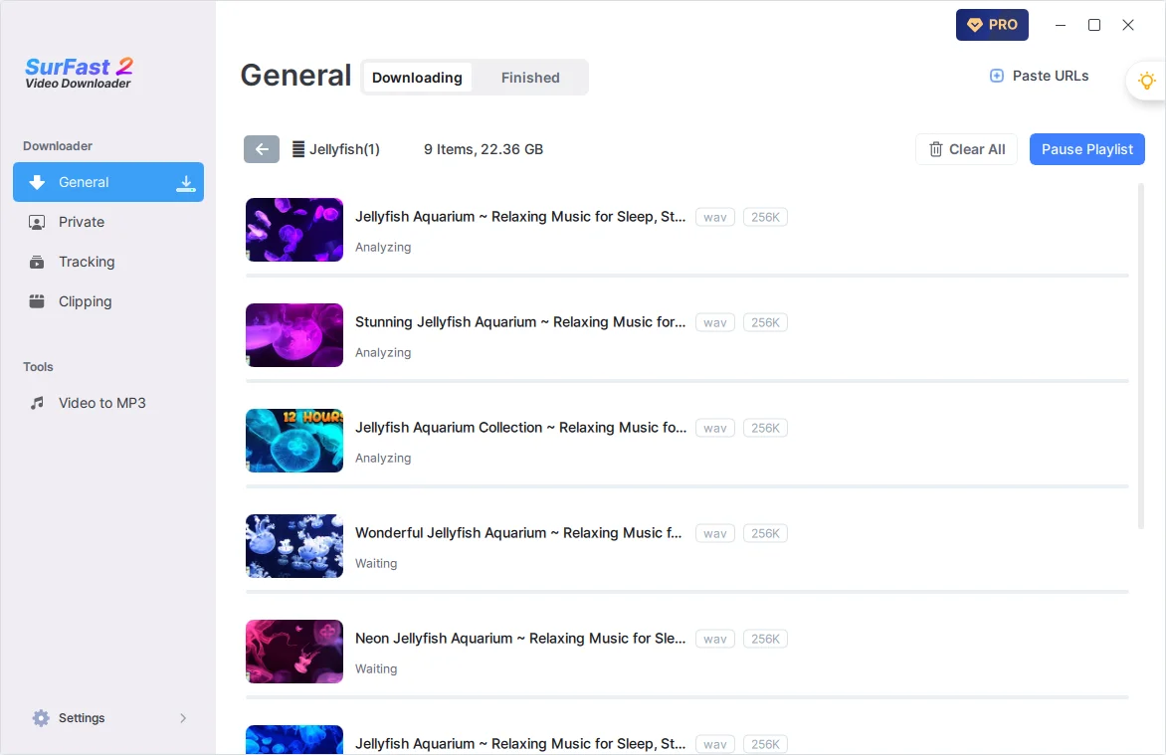Expand the Settings menu

coord(108,718)
